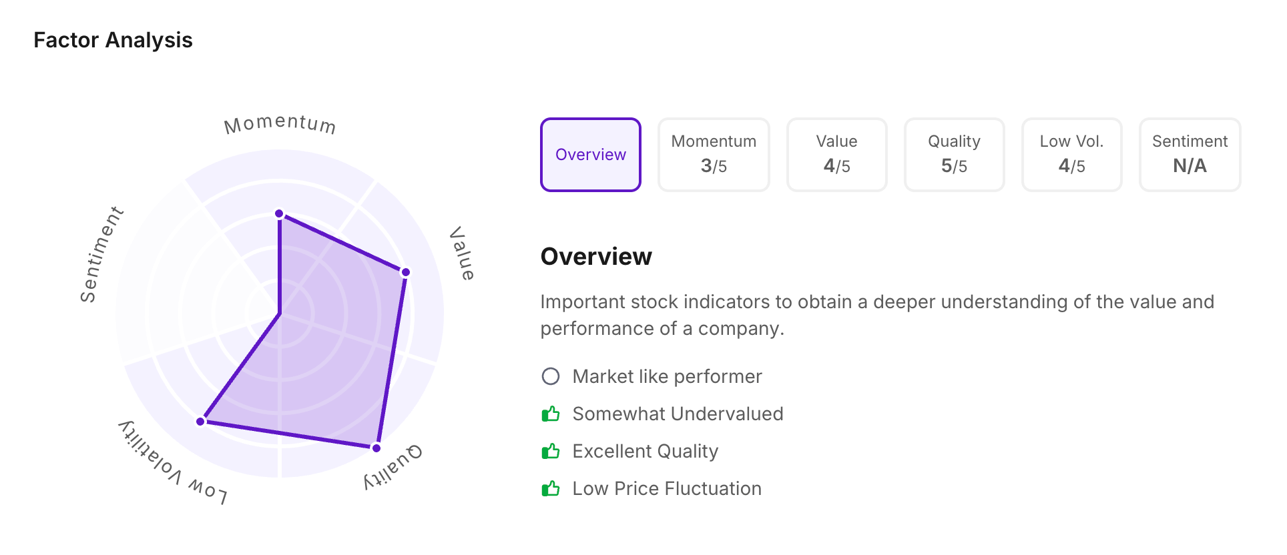The height and width of the screenshot is (555, 1287).
Task: Click the Quality data point on radar chart
Action: point(376,448)
